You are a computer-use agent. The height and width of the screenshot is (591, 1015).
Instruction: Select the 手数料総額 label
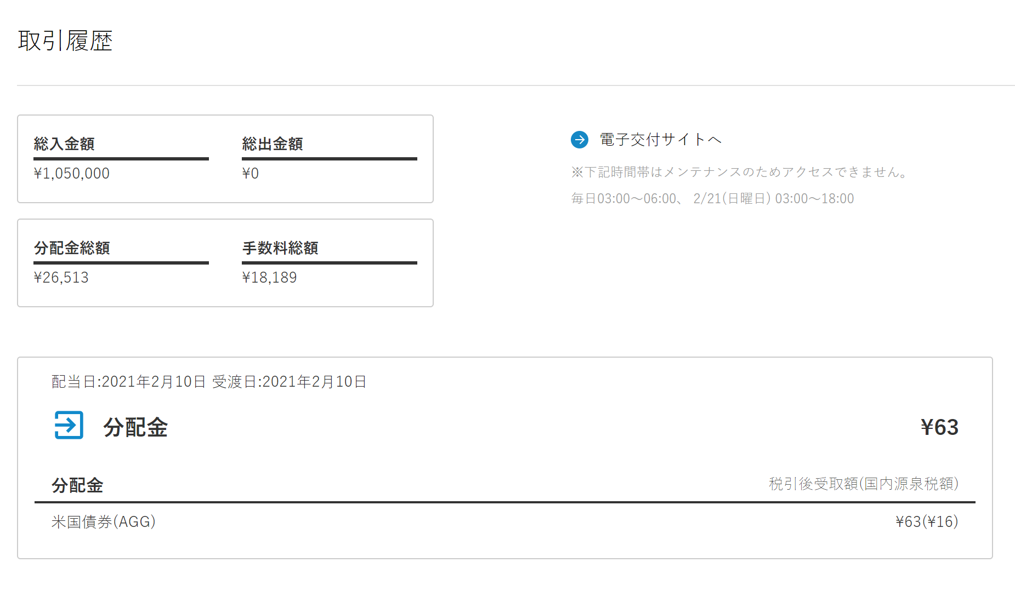click(280, 248)
